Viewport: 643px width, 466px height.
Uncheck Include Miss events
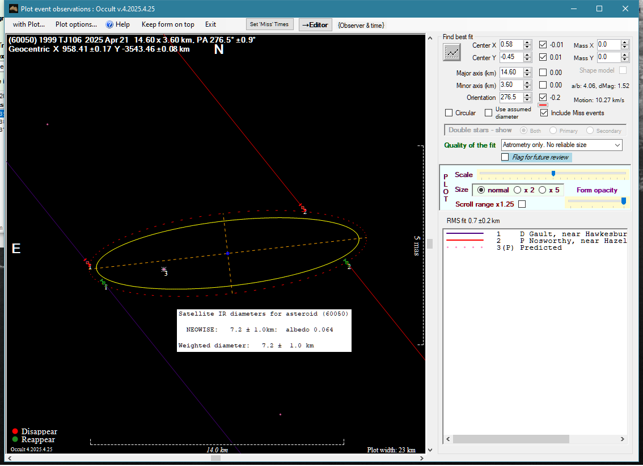click(x=544, y=113)
